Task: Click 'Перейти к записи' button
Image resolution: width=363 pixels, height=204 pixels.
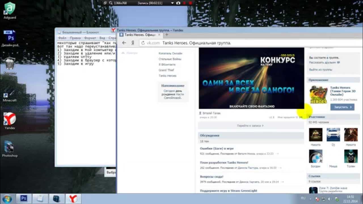Action: [251, 126]
